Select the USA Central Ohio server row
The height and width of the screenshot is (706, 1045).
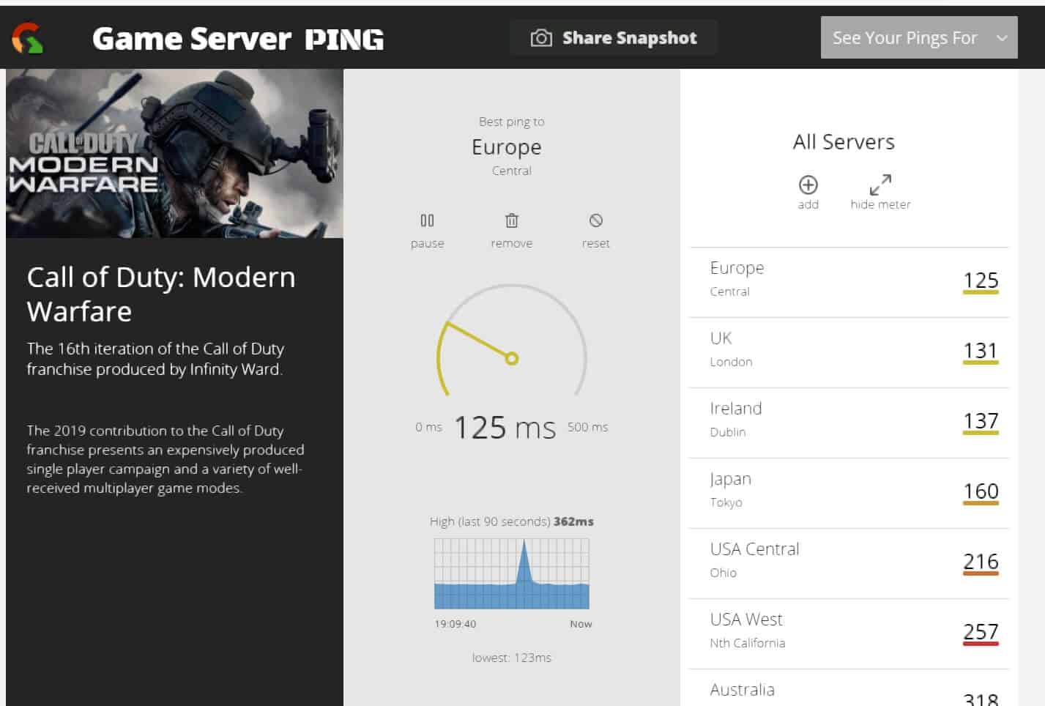coord(849,563)
